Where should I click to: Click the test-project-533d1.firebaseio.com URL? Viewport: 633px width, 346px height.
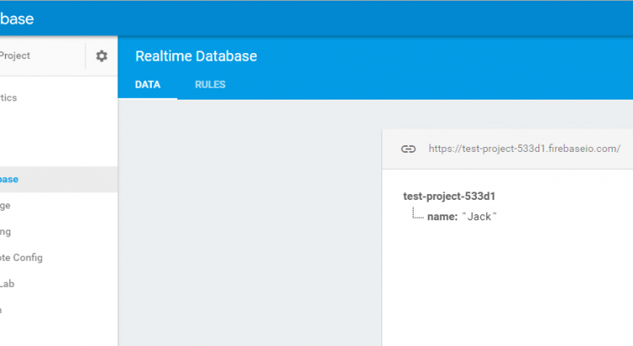[524, 149]
